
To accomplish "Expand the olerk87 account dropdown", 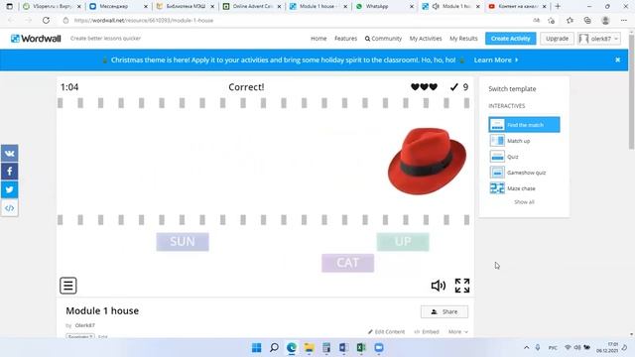I will [599, 39].
